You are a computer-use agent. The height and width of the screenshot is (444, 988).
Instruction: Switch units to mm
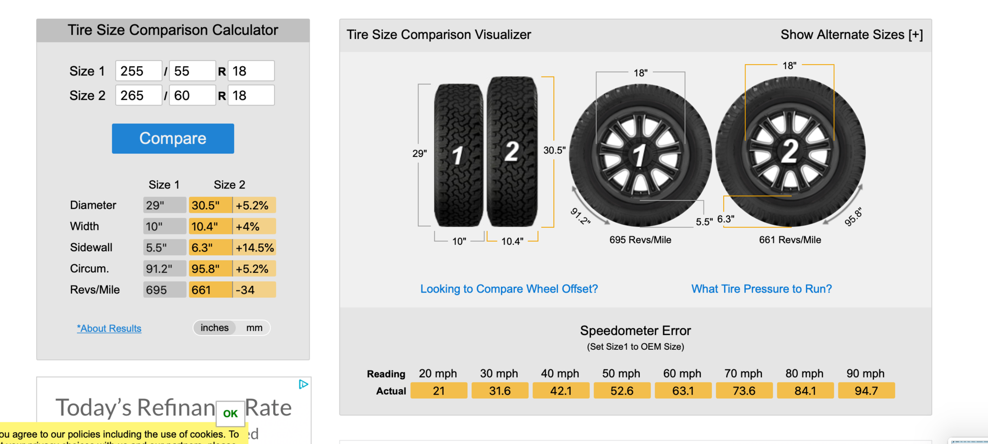coord(255,328)
